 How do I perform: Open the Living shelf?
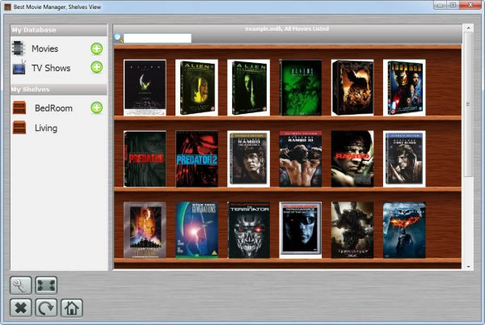46,128
